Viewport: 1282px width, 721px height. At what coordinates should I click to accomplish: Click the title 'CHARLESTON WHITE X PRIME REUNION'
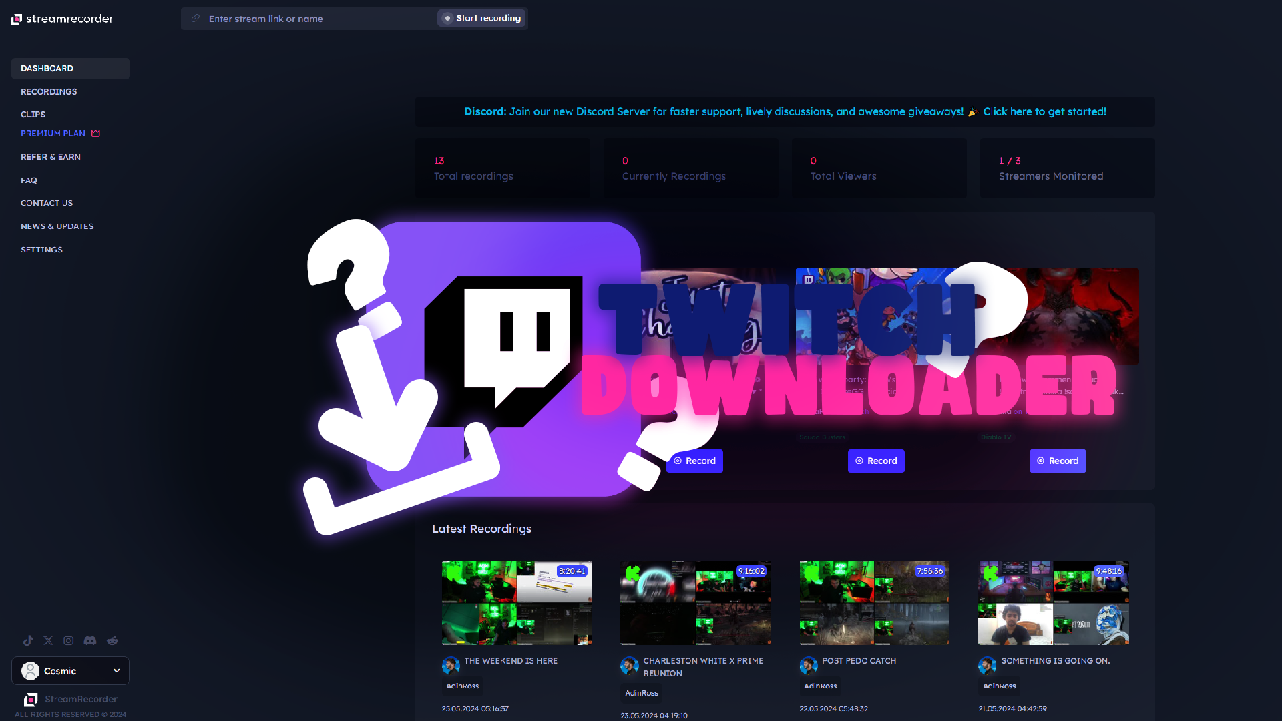pos(703,667)
